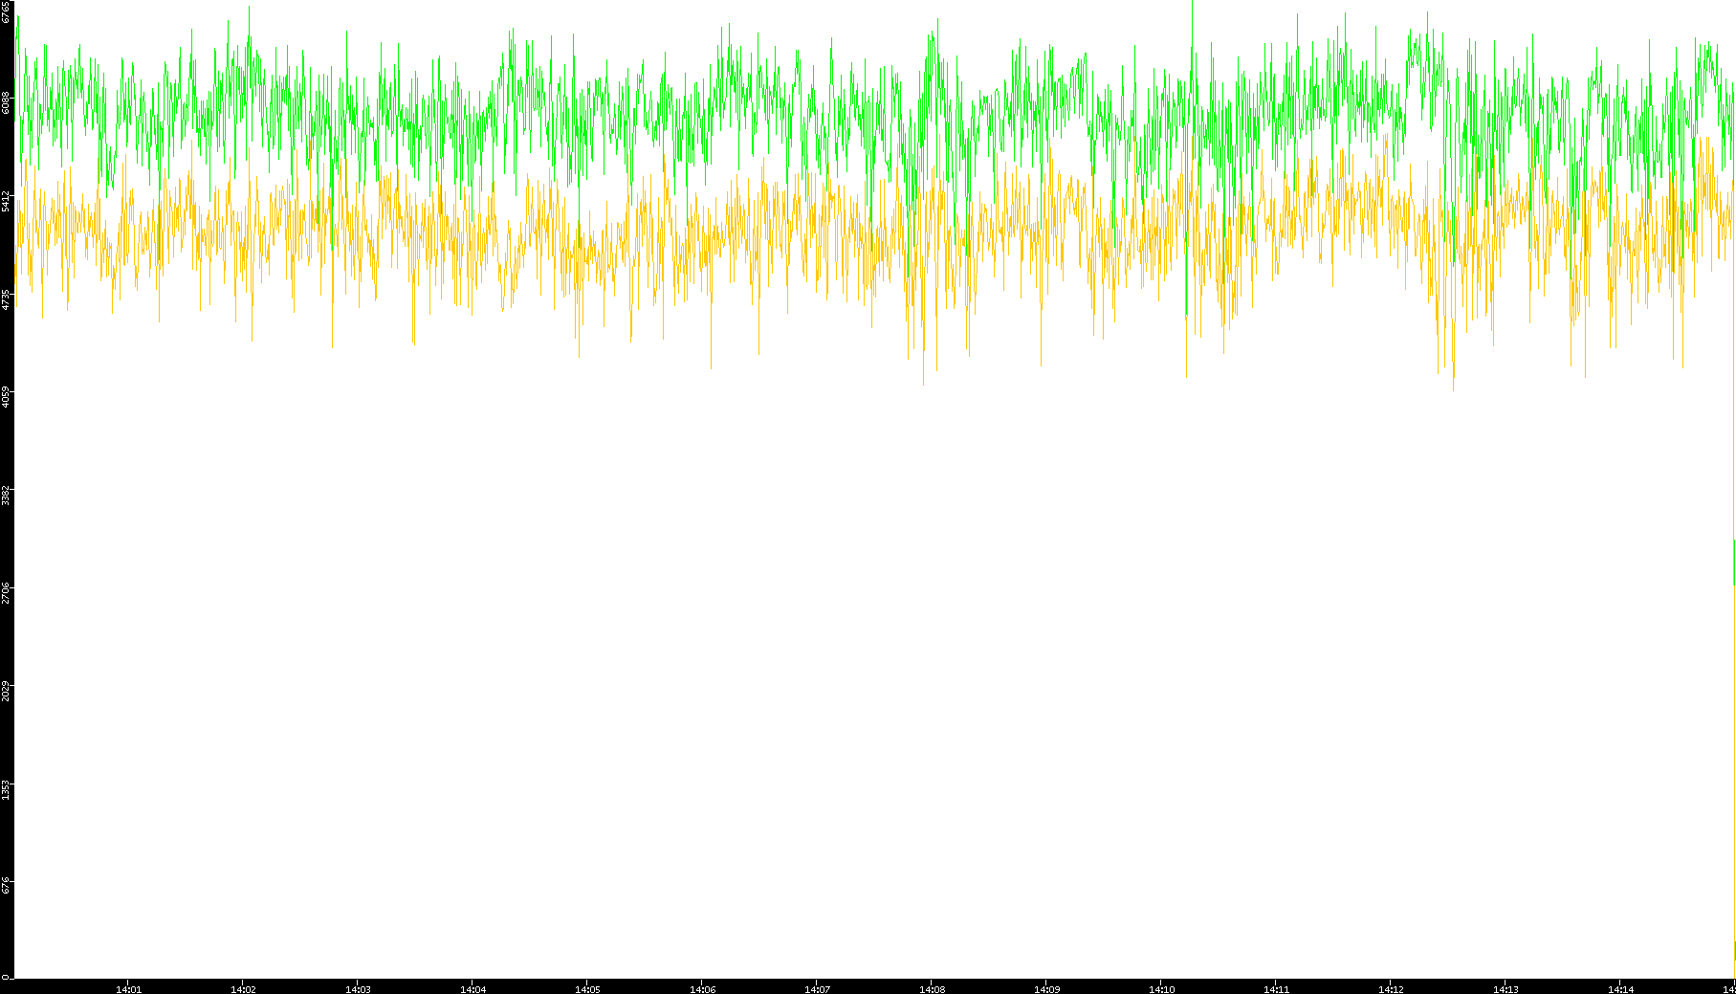Select the 14:13 time label
This screenshot has height=994, width=1736.
pyautogui.click(x=1505, y=989)
